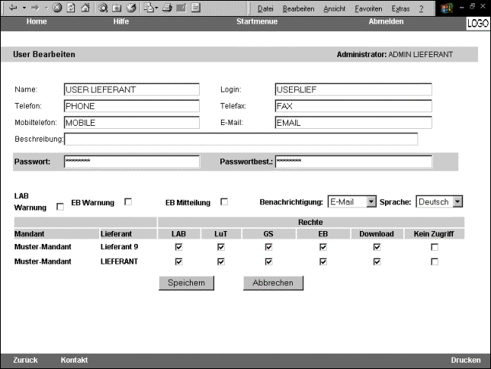Image resolution: width=491 pixels, height=369 pixels.
Task: Focus the Passwortbest. confirmation field
Action: point(354,162)
